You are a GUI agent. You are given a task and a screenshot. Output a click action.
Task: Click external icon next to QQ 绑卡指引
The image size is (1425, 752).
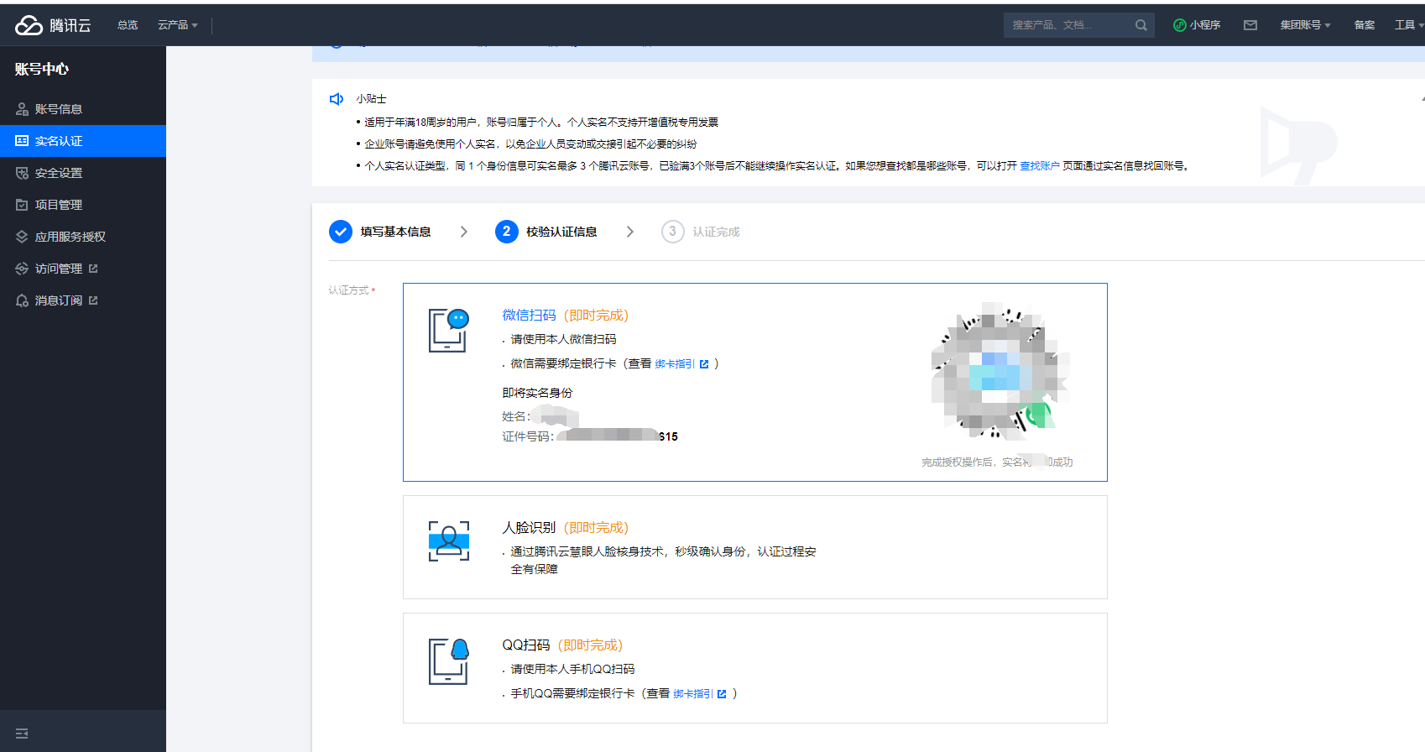(x=722, y=694)
